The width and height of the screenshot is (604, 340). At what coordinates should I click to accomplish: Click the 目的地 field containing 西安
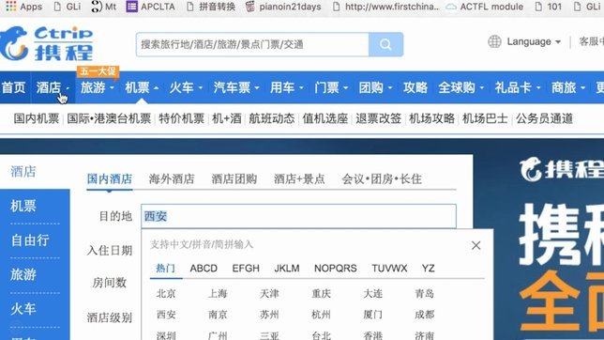coord(298,216)
